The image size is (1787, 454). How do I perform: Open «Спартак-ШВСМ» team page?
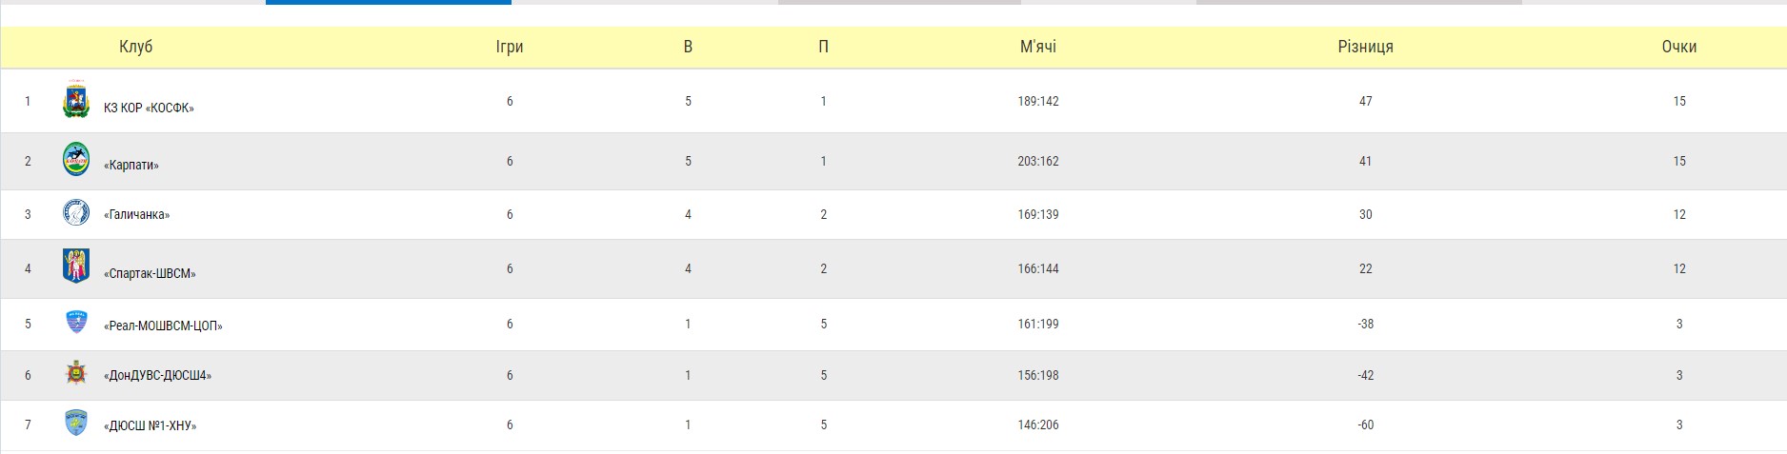tap(150, 273)
